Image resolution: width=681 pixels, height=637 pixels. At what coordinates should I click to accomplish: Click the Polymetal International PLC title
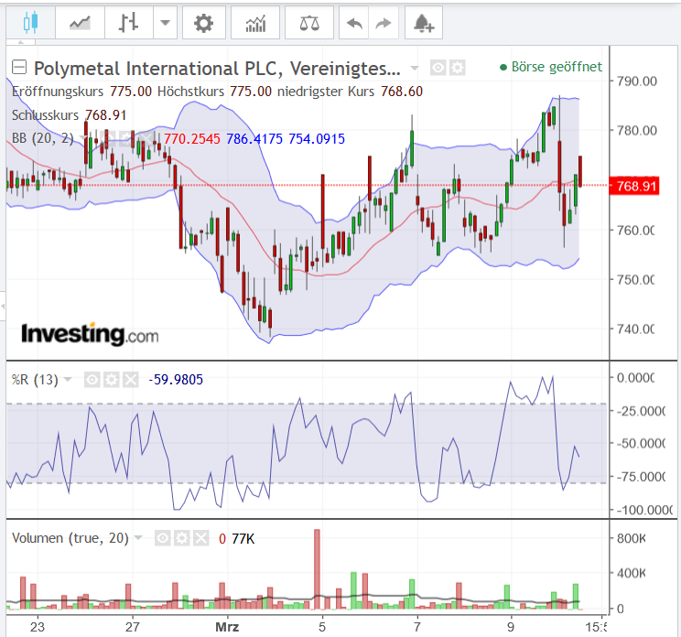click(217, 69)
